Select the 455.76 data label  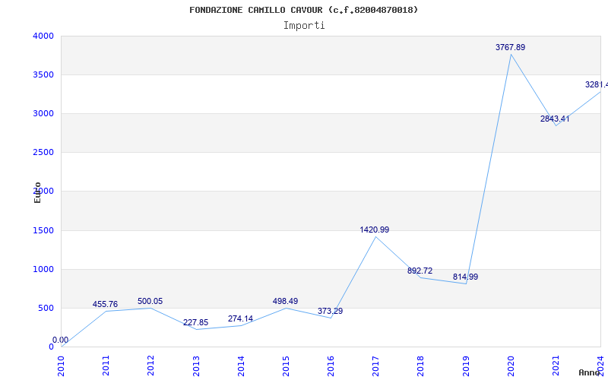coord(105,305)
